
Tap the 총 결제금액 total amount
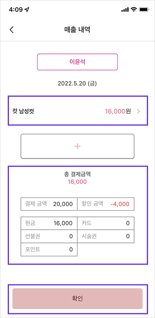77,182
